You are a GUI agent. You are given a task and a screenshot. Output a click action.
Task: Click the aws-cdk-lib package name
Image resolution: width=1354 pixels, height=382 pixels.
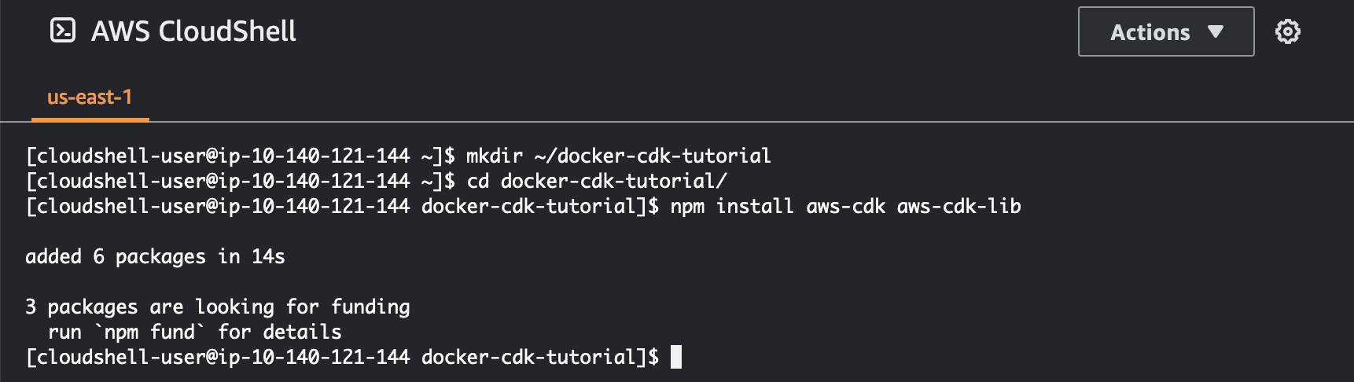pyautogui.click(x=958, y=207)
